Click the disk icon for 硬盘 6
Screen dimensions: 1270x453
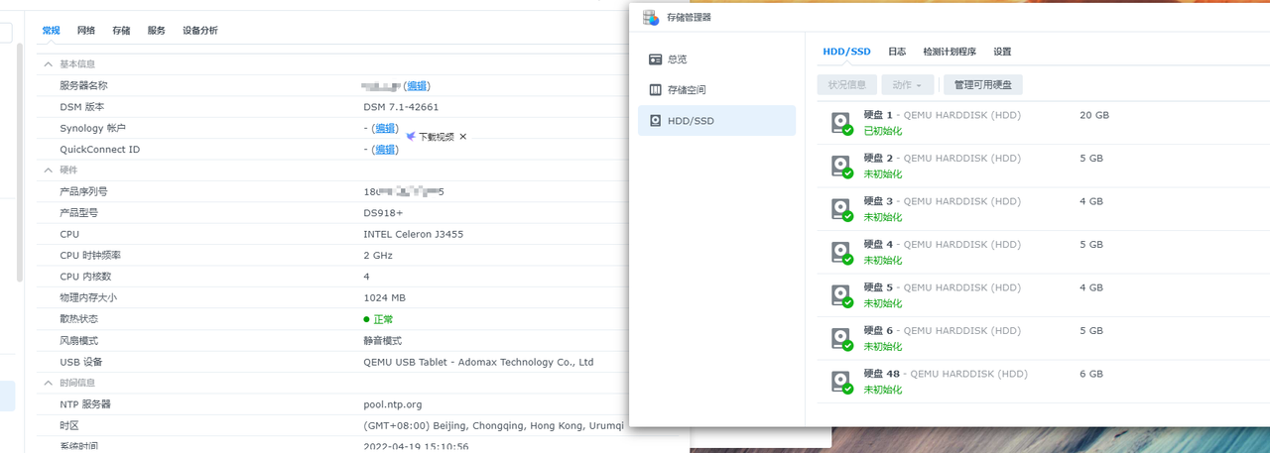(x=841, y=339)
